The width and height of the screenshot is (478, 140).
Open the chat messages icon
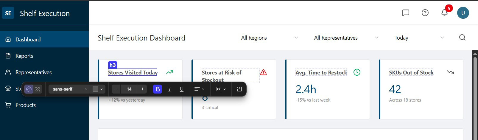click(x=406, y=13)
